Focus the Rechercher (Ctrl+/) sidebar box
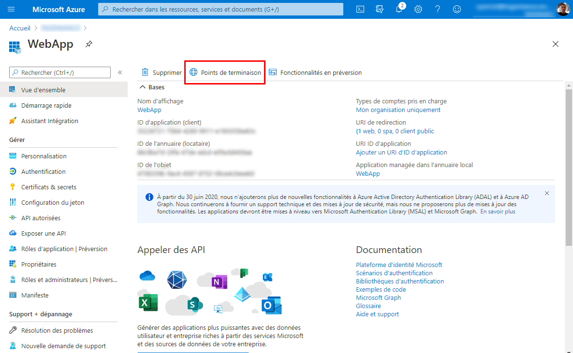 coord(60,72)
